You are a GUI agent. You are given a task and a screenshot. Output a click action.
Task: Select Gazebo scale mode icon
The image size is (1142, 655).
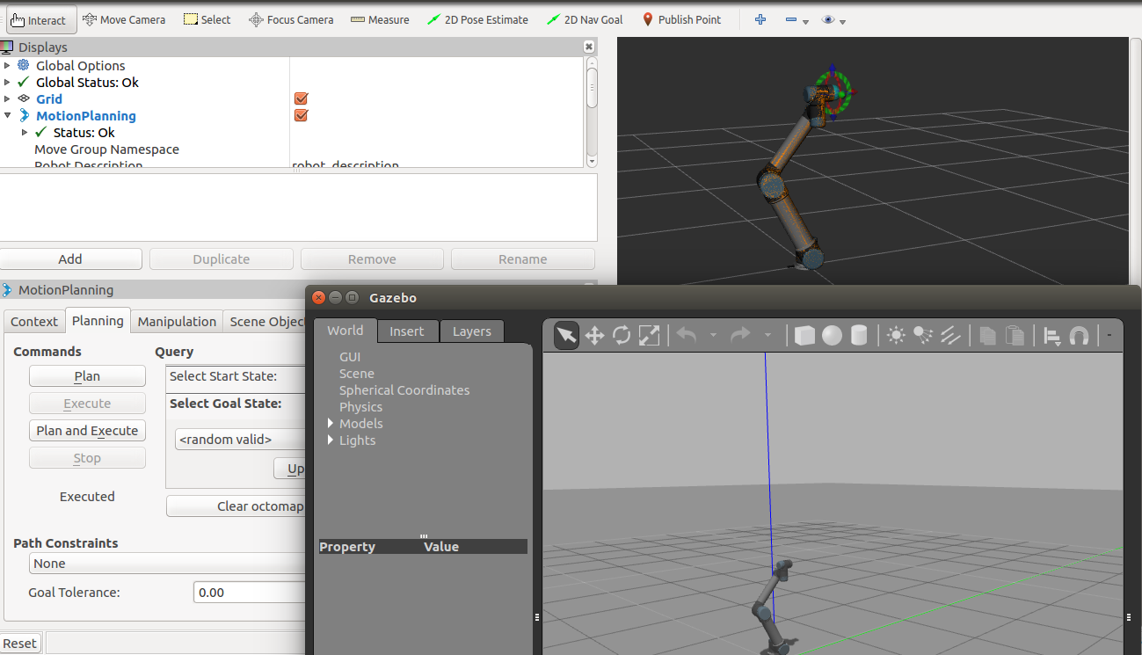click(649, 335)
